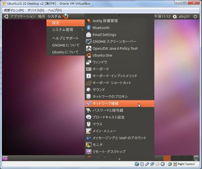Screen dimensions: 202x169
Task: Click the Ubuntu One icon
Action: 89,55
